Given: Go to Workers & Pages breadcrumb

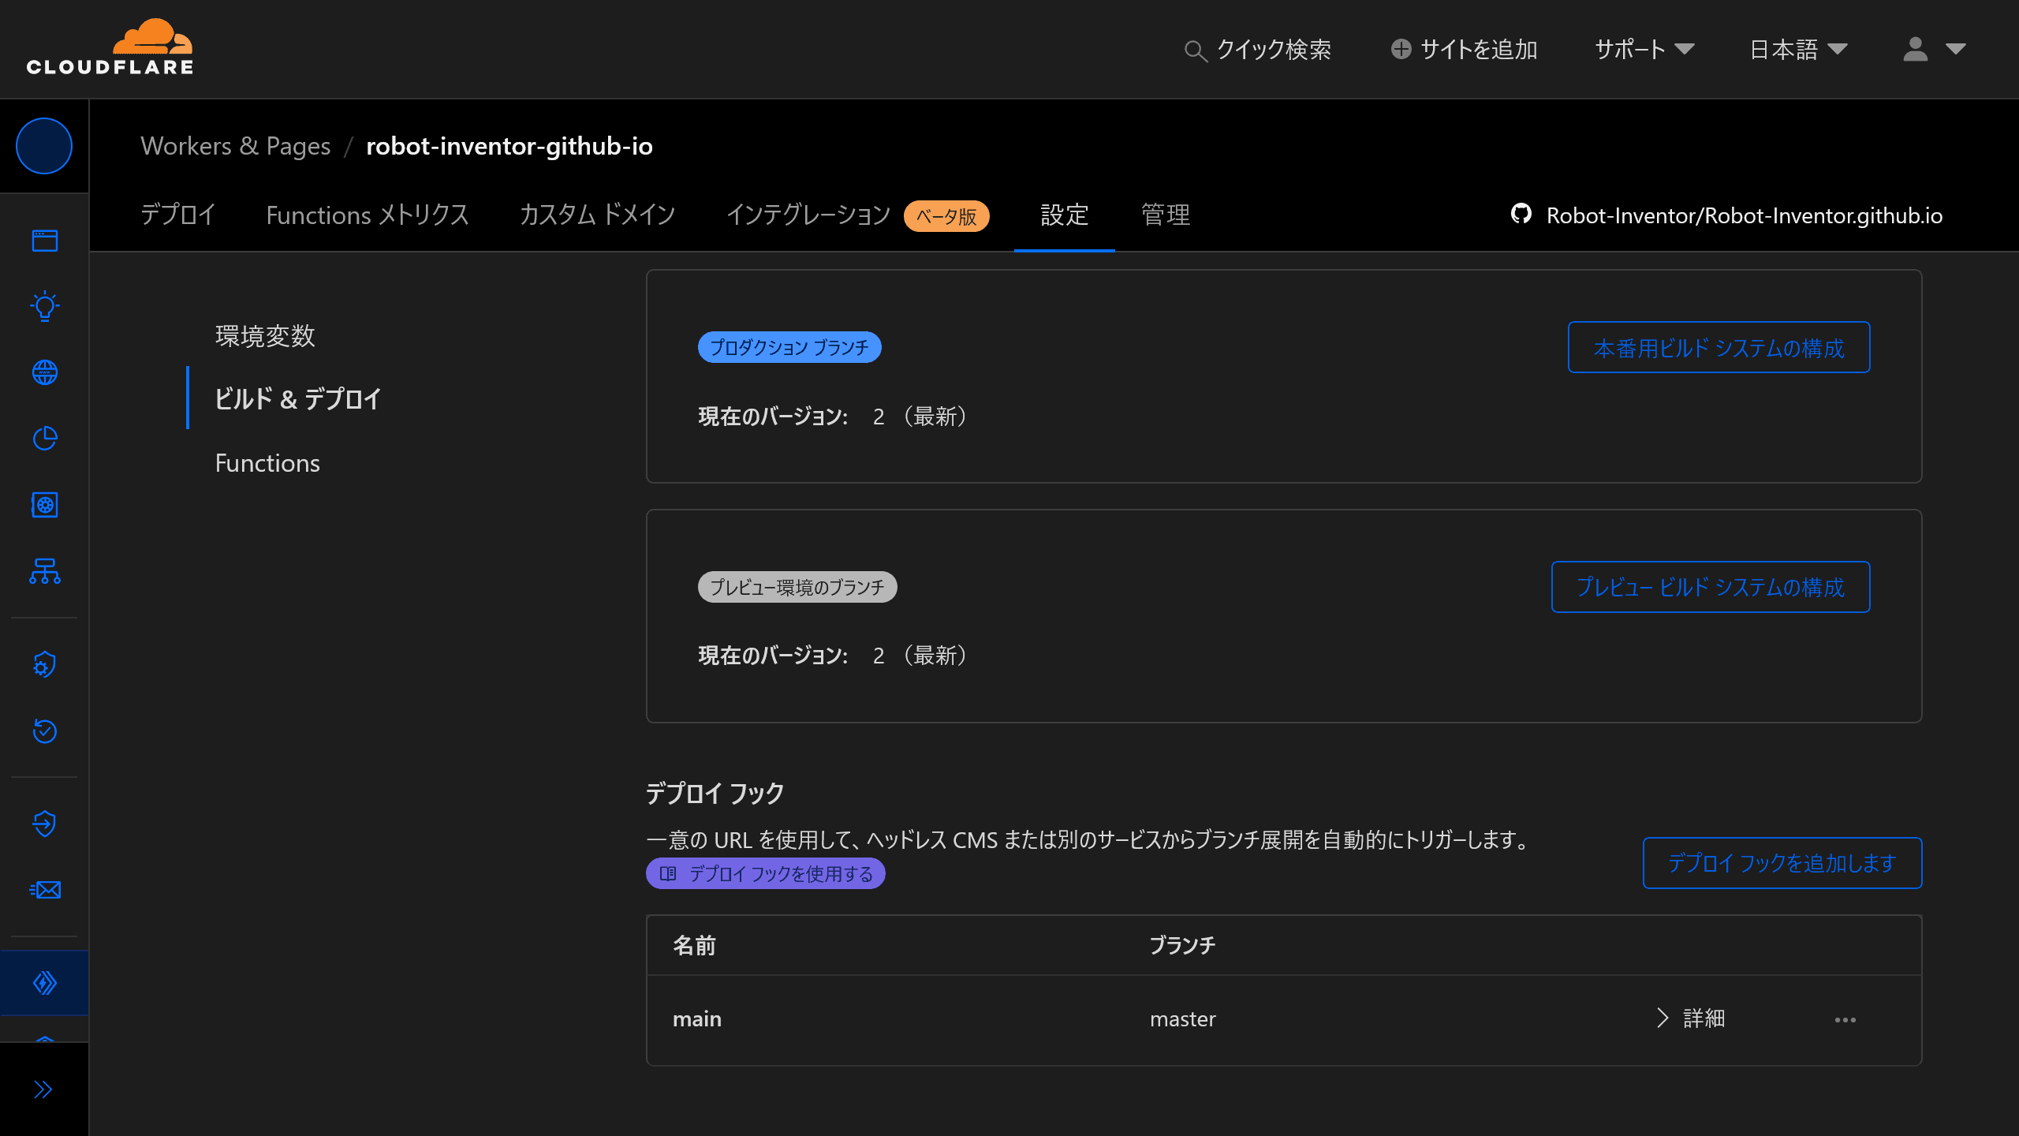Looking at the screenshot, I should pyautogui.click(x=236, y=146).
